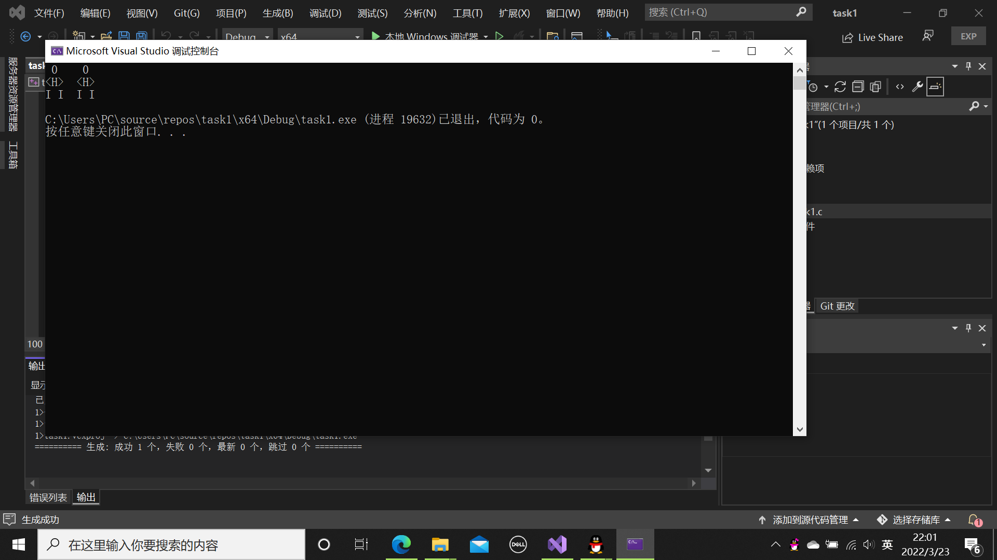This screenshot has width=997, height=560.
Task: Expand the Solution Explorer search options arrow
Action: pyautogui.click(x=986, y=106)
